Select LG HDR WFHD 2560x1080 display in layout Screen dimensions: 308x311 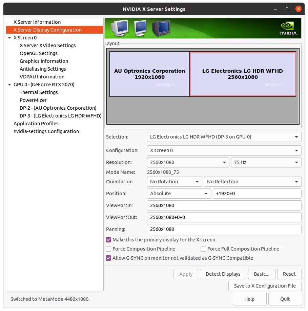coord(243,74)
